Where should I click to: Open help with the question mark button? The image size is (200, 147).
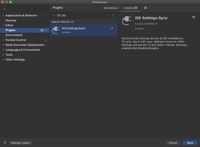[x=5, y=143]
